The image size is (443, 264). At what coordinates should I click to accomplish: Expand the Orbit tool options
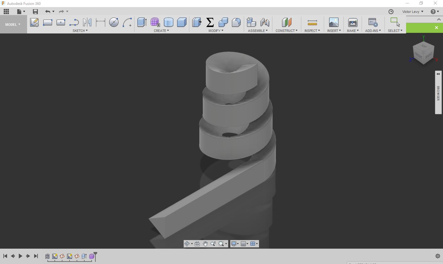pyautogui.click(x=192, y=244)
